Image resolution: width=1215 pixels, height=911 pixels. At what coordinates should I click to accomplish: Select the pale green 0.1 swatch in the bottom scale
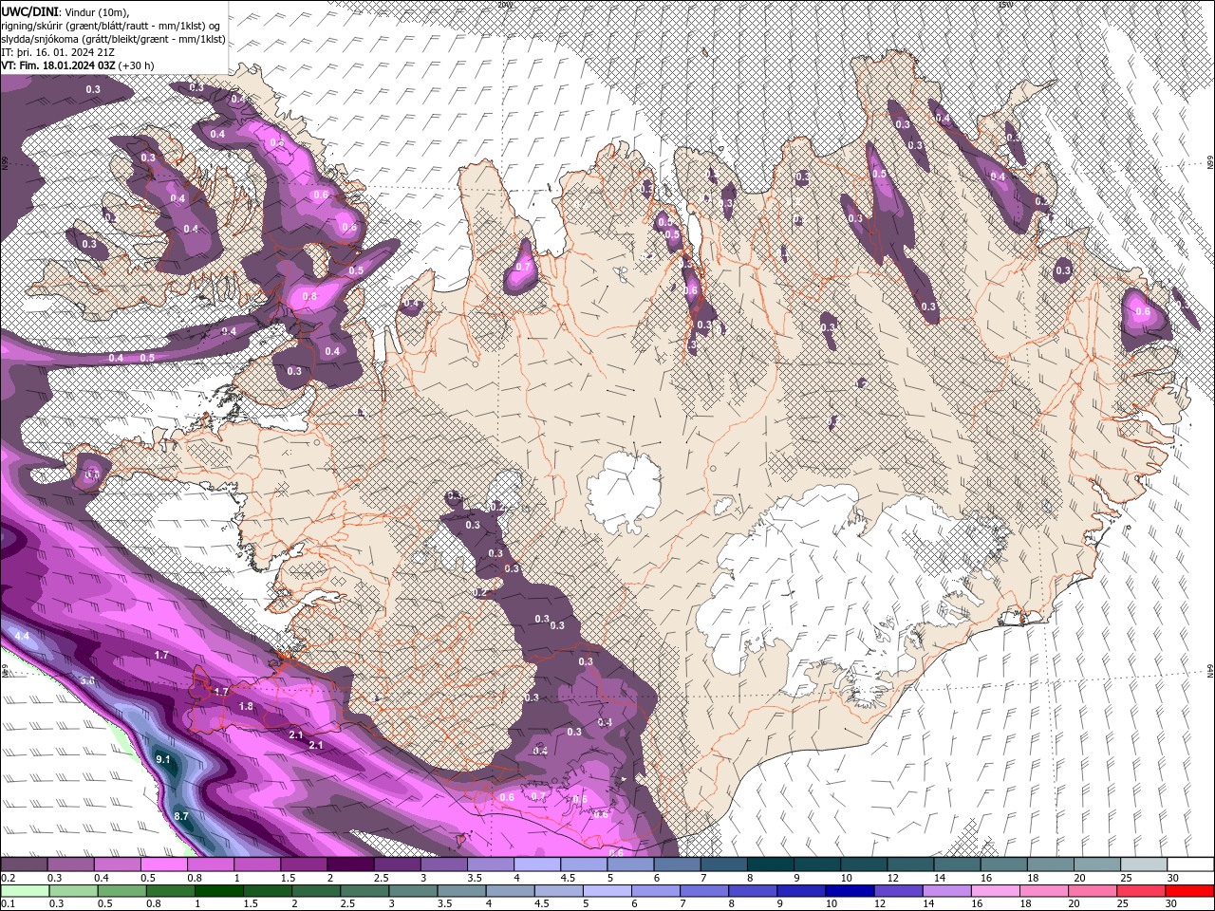(25, 891)
